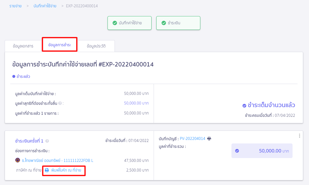Screen dimensions: 309x185
Task: Click printer icon next to PV-202204014
Action: (209, 139)
